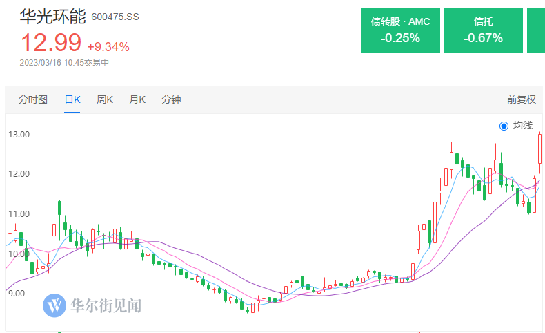The width and height of the screenshot is (545, 333).
Task: Click the 13.00 y-axis label
Action: pyautogui.click(x=19, y=134)
